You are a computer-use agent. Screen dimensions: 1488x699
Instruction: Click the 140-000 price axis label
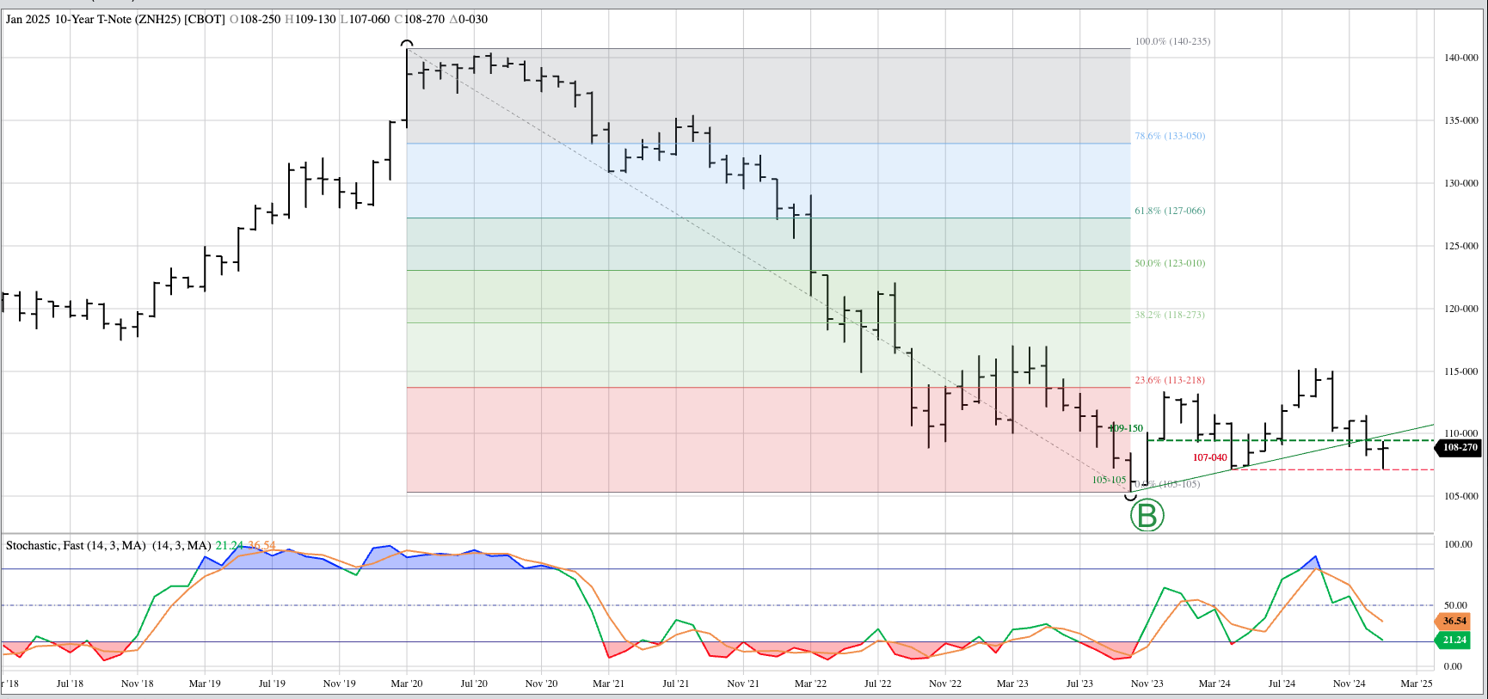coord(1460,58)
